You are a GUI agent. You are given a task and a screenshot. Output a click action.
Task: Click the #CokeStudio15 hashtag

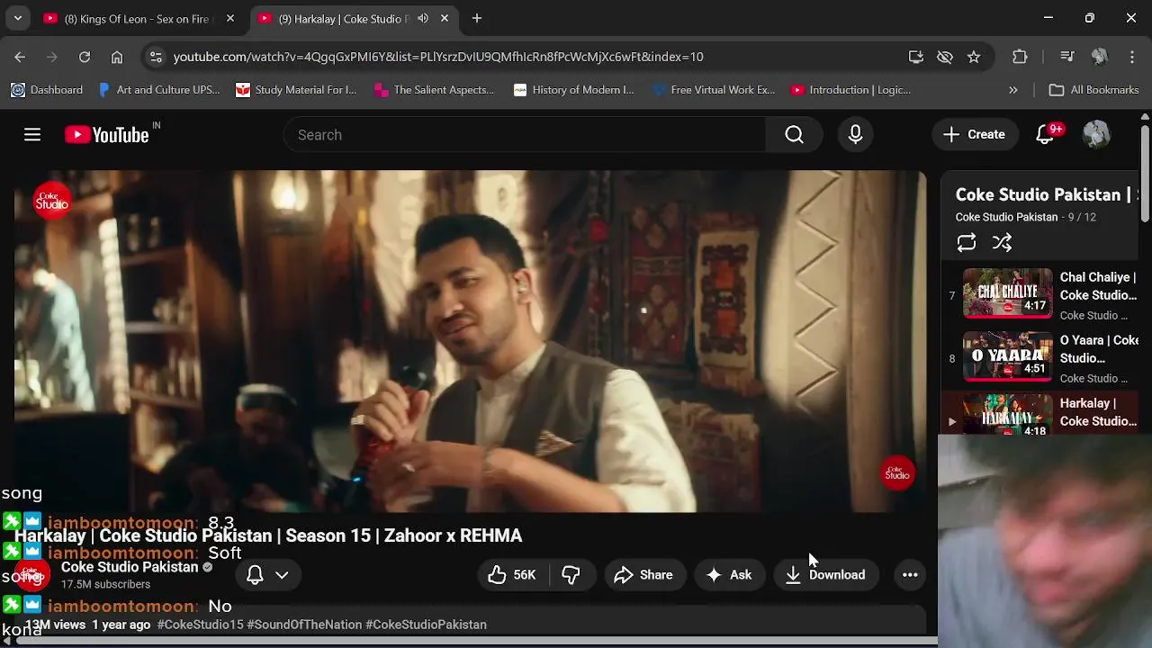[200, 625]
